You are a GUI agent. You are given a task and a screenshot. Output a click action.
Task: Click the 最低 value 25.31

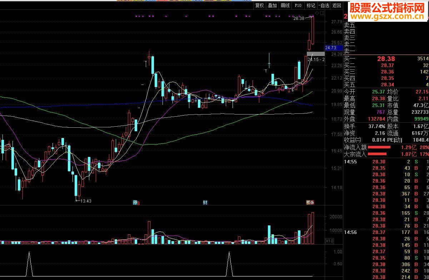click(379, 105)
